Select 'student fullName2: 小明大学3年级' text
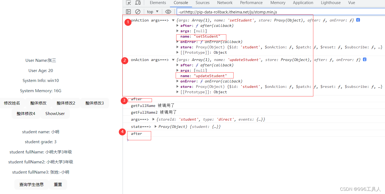 pos(41,162)
